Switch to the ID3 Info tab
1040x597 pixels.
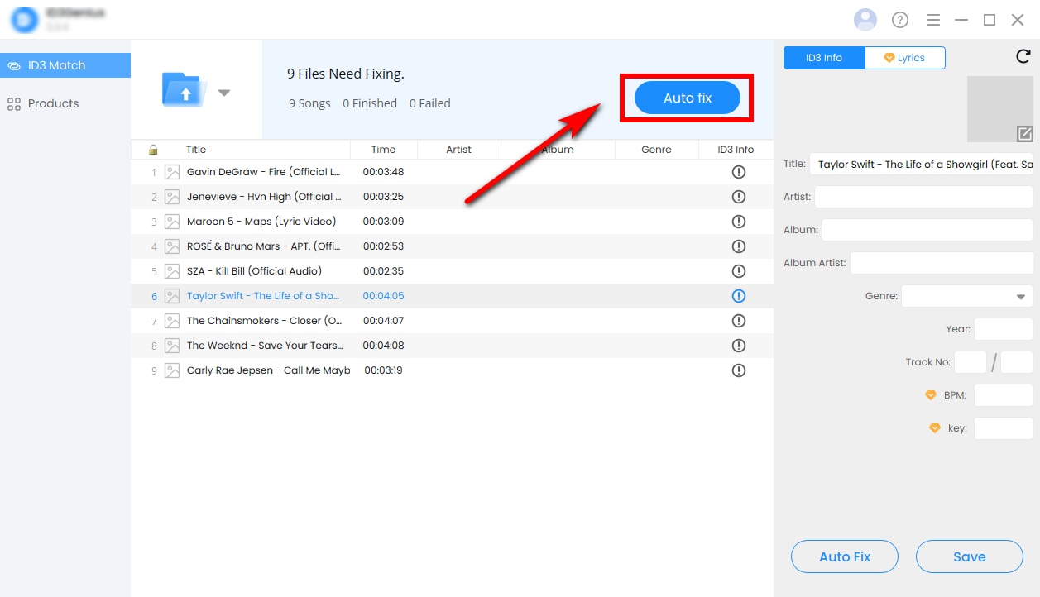pyautogui.click(x=824, y=58)
